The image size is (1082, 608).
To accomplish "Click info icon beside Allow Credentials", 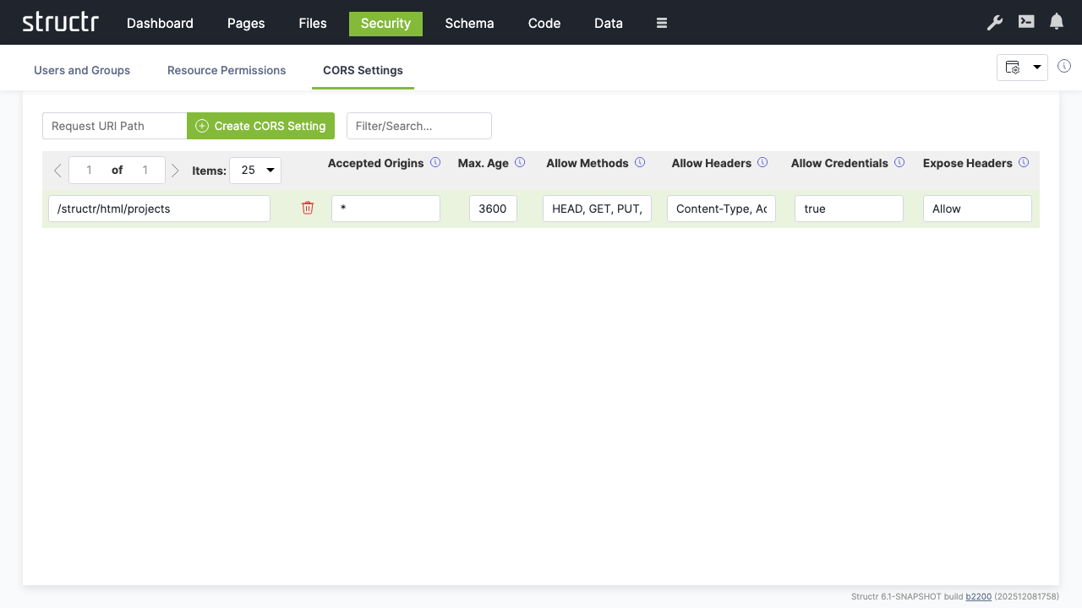I will pos(899,162).
